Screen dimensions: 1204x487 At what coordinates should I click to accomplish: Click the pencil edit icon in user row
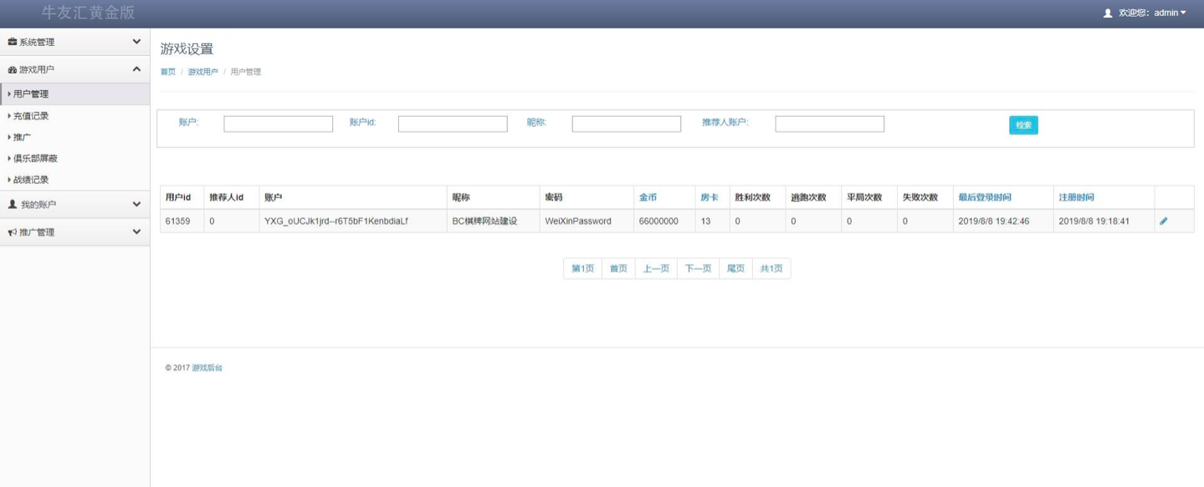click(x=1163, y=221)
